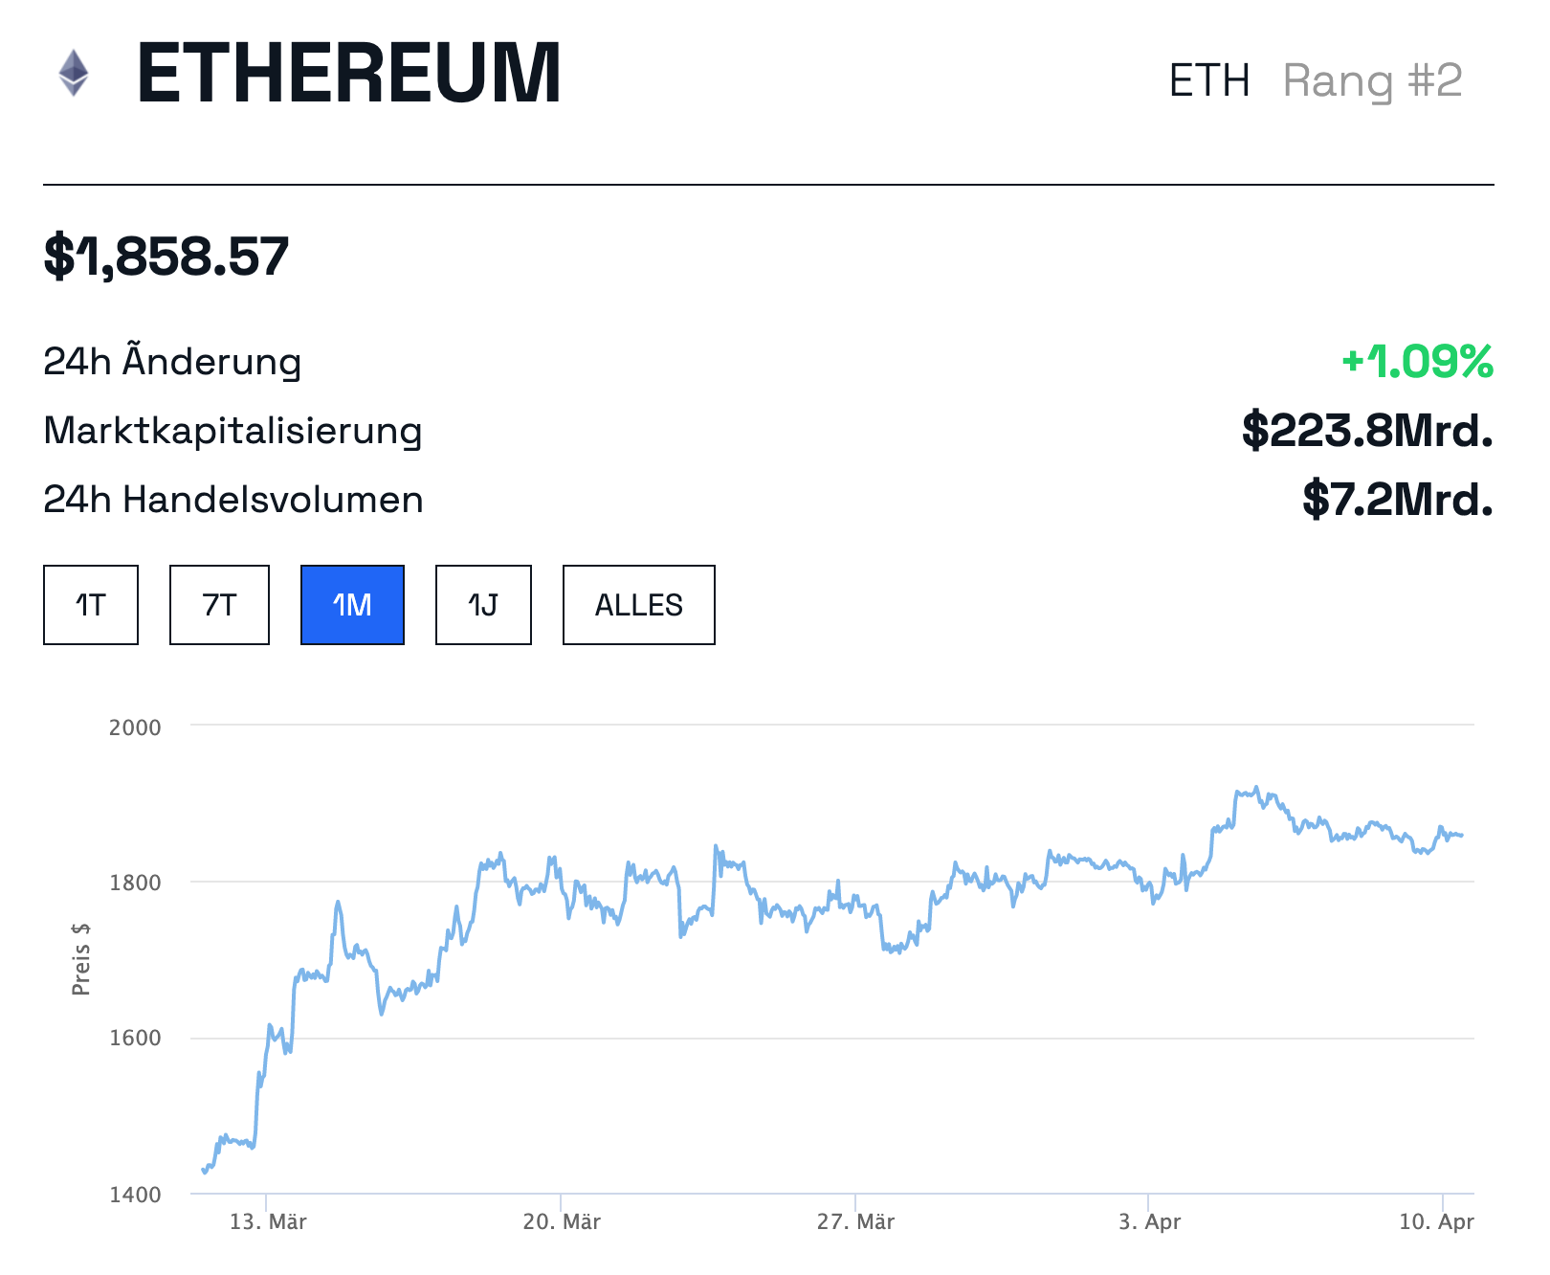Screen dimensions: 1550x1275
Task: Click the Marktkapitalisierung label
Action: pos(232,431)
